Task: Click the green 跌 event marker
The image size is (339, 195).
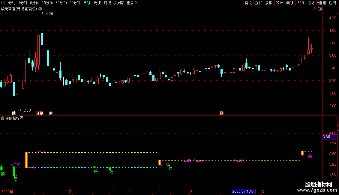Action: (14, 113)
